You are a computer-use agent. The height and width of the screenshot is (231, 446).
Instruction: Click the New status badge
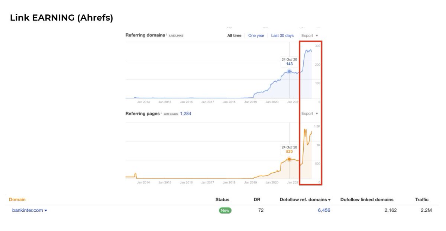point(224,210)
